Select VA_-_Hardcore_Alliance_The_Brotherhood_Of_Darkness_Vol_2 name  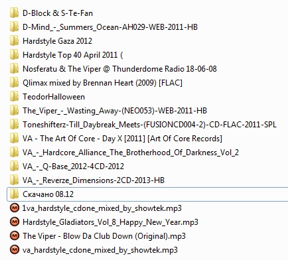(131, 153)
